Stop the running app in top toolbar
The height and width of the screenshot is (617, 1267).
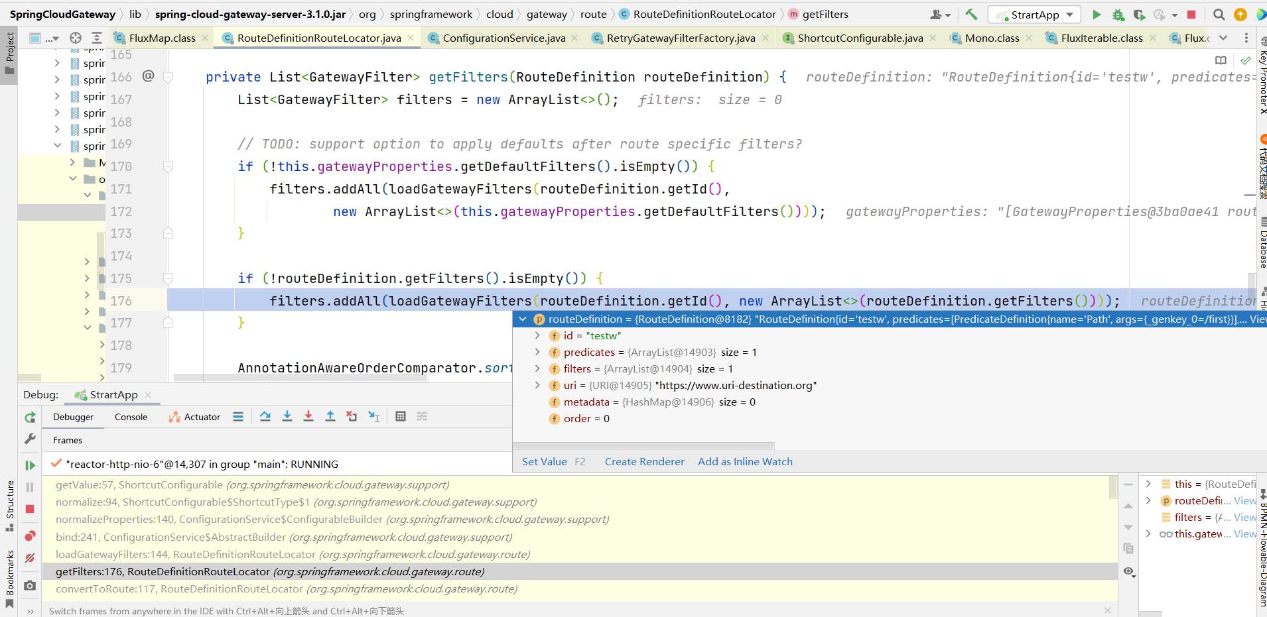pyautogui.click(x=1191, y=14)
